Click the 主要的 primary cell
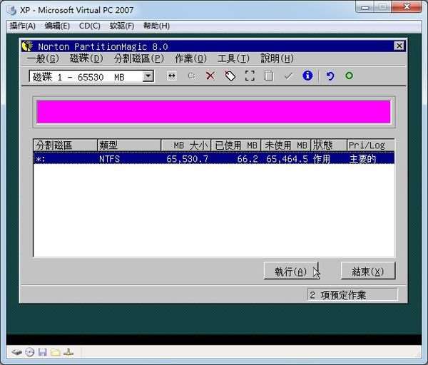The width and height of the screenshot is (428, 365). tap(362, 159)
